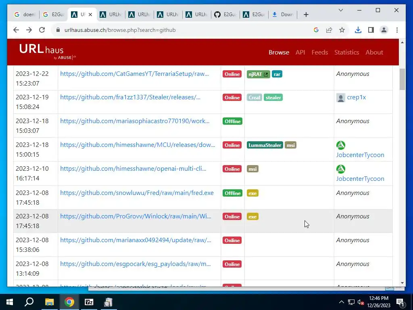The height and width of the screenshot is (310, 413).
Task: Open the Google icon in the address bar
Action: click(316, 30)
